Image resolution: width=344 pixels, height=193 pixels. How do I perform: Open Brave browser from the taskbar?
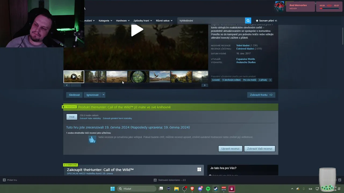pyautogui.click(x=192, y=189)
